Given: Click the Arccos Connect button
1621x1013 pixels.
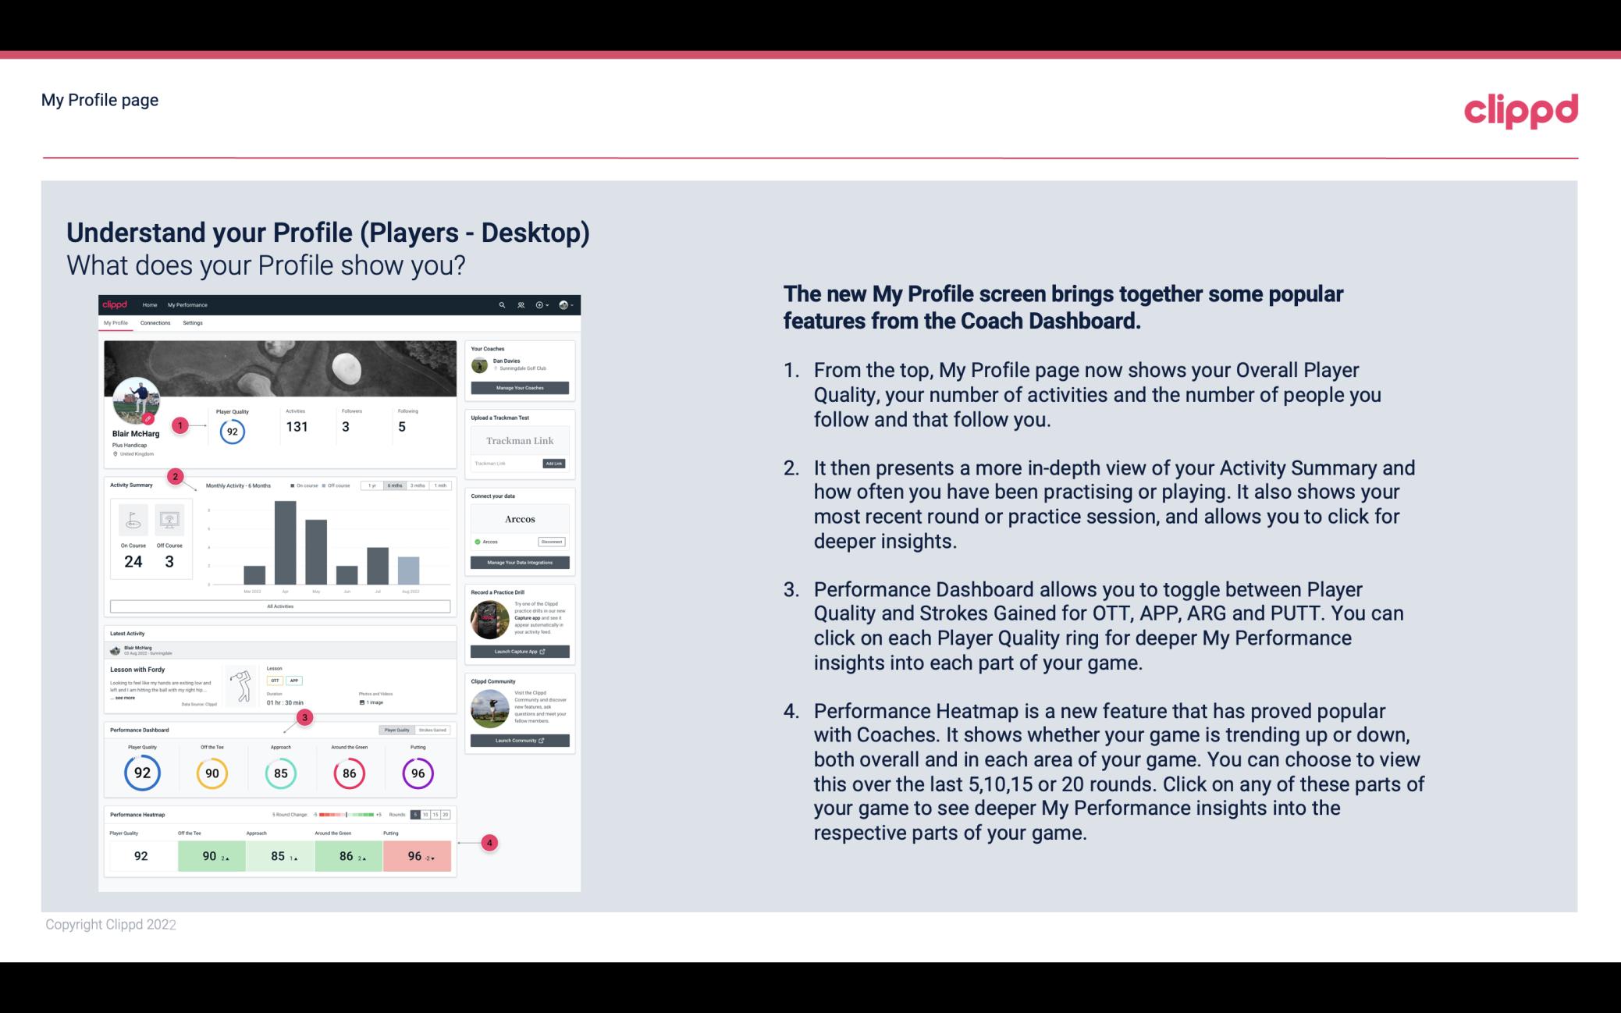Looking at the screenshot, I should (x=552, y=540).
